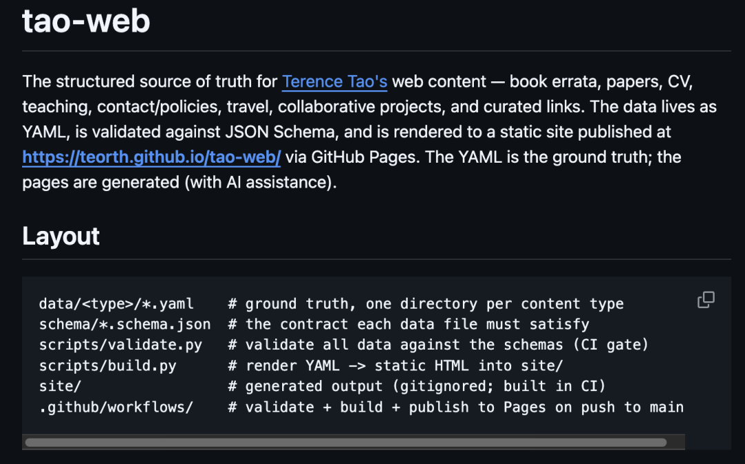Click scripts/validate.py in the code block
This screenshot has height=464, width=745.
(120, 345)
